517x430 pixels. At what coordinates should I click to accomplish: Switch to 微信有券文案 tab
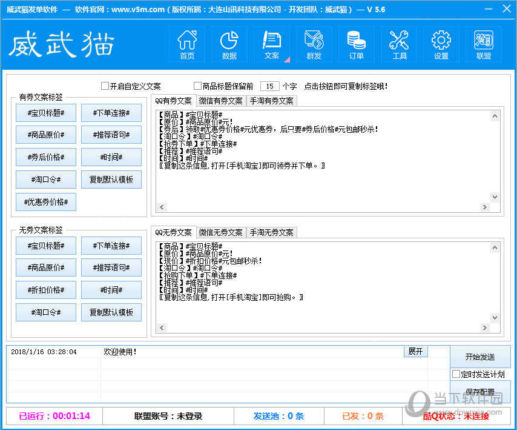pyautogui.click(x=221, y=101)
